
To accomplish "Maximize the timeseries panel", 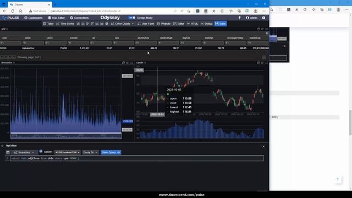I will click(x=131, y=63).
